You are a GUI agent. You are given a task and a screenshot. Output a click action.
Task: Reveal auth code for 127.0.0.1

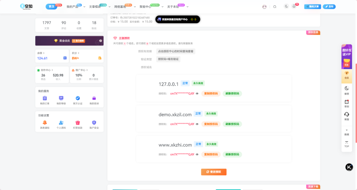click(x=197, y=94)
